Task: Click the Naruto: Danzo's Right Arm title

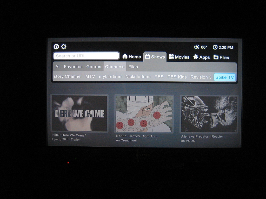Action: [x=136, y=136]
